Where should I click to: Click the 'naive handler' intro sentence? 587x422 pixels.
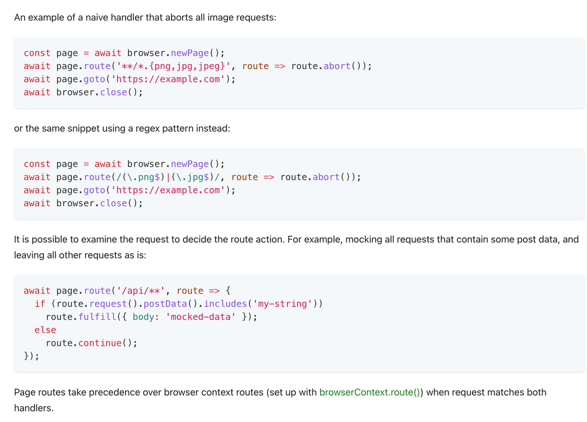click(145, 17)
